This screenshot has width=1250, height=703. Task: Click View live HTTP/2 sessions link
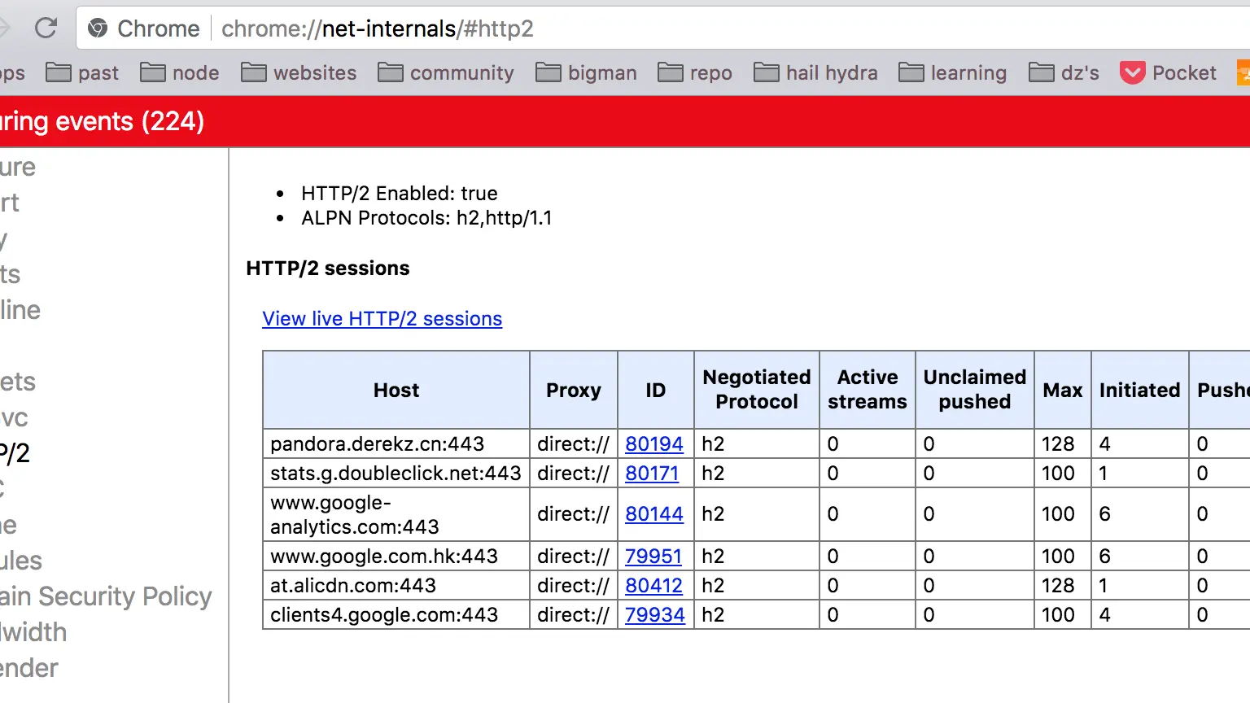point(382,319)
